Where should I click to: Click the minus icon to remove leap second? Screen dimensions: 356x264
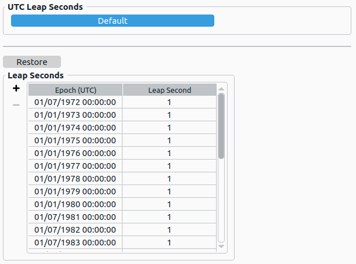coord(16,105)
